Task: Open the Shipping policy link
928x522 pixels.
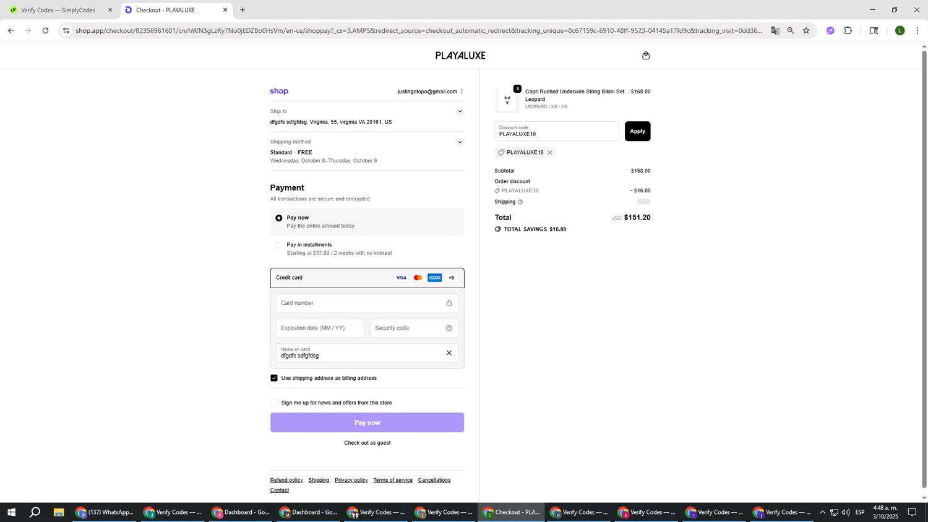Action: click(x=319, y=480)
